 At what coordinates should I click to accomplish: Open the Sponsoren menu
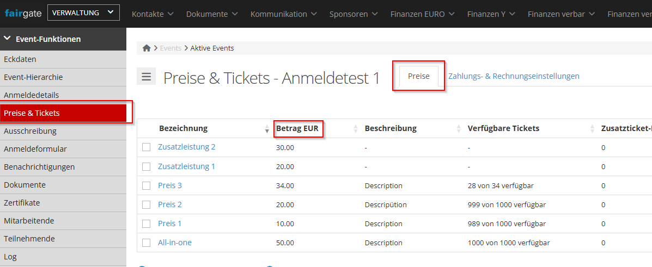pos(354,14)
